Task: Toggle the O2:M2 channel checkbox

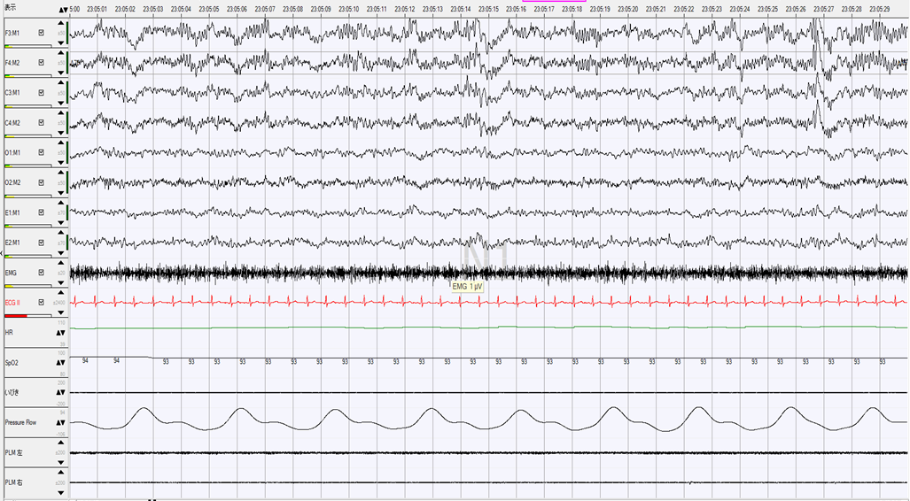Action: point(42,182)
